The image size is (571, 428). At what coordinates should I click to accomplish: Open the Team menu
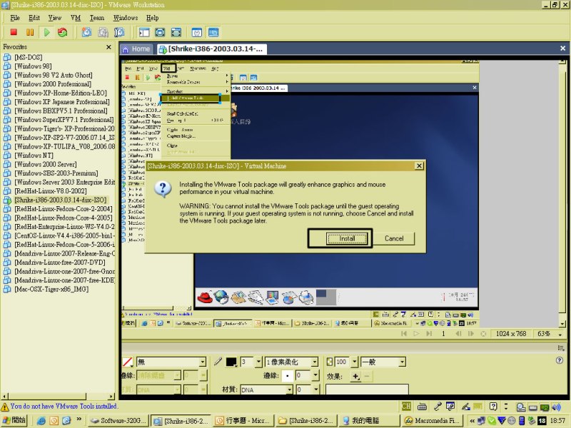(x=97, y=18)
